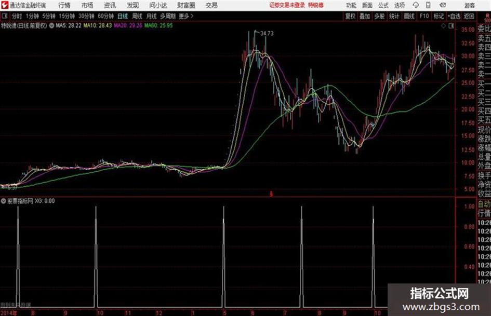Image resolution: width=491 pixels, height=316 pixels.
Task: Switch to 5分钟 chart period
Action: click(49, 16)
